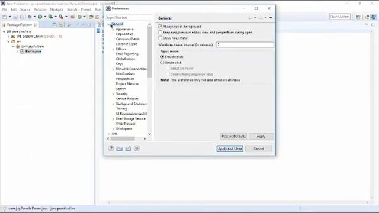Viewport: 379px width, 213px height.
Task: Click the Export preferences icon
Action: 128,149
